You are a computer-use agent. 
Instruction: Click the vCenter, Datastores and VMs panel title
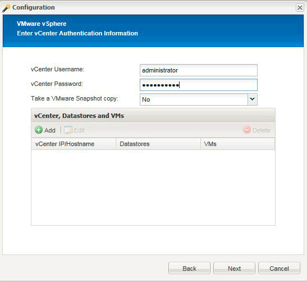(79, 116)
